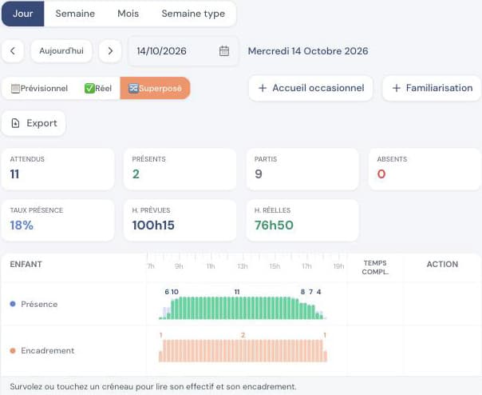The height and width of the screenshot is (395, 482).
Task: Click the Export button
Action: tap(34, 124)
